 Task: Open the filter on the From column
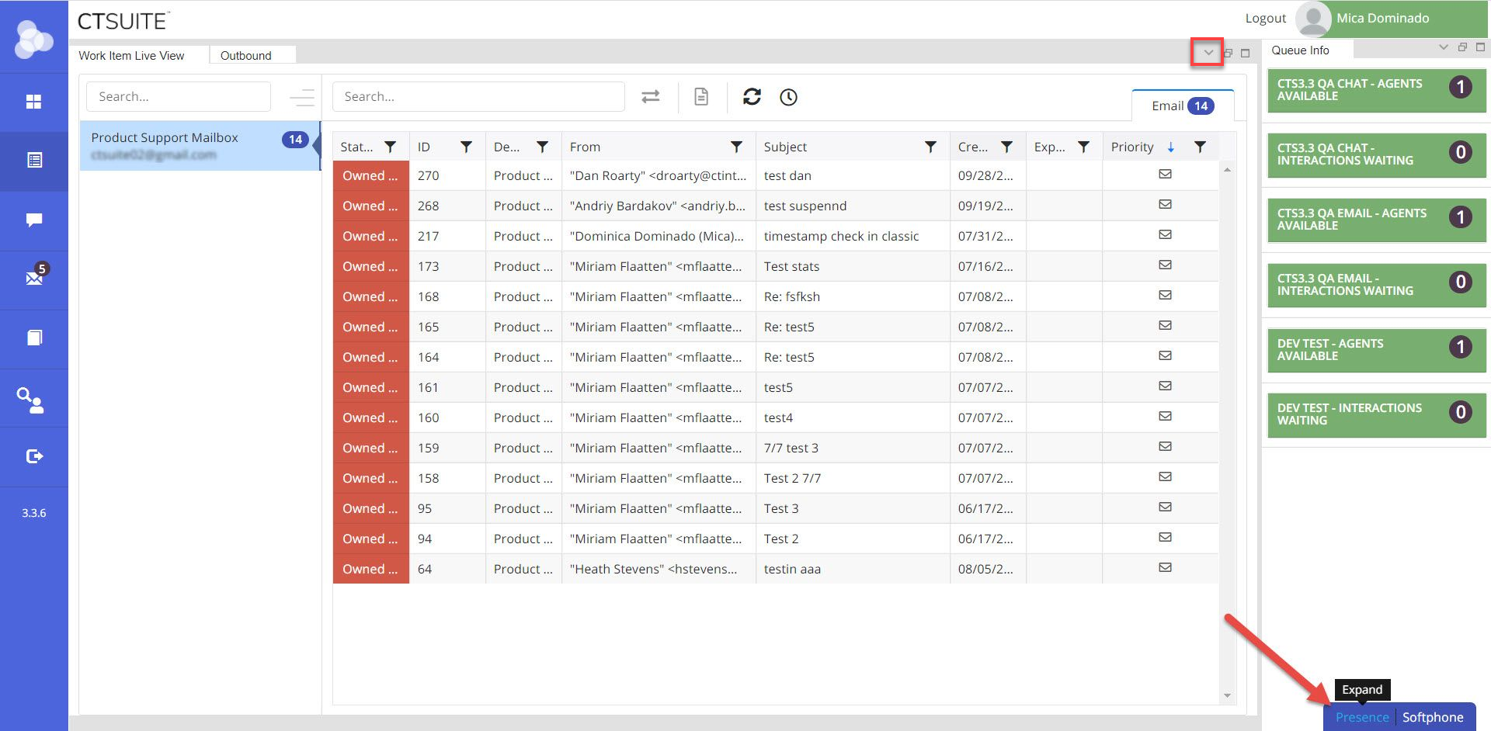(736, 147)
